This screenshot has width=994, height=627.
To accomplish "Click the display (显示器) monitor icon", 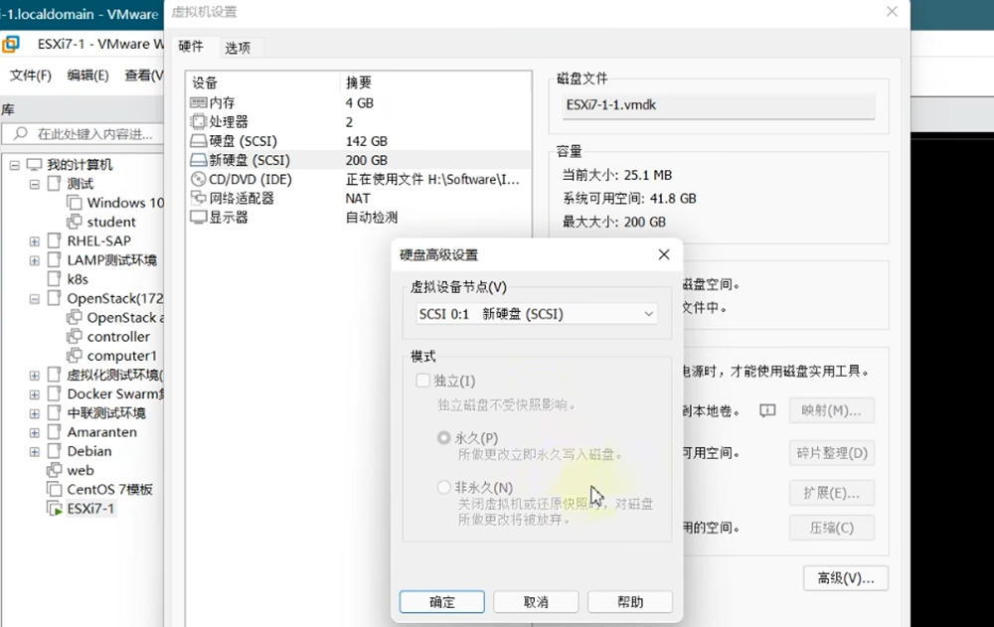I will (199, 218).
